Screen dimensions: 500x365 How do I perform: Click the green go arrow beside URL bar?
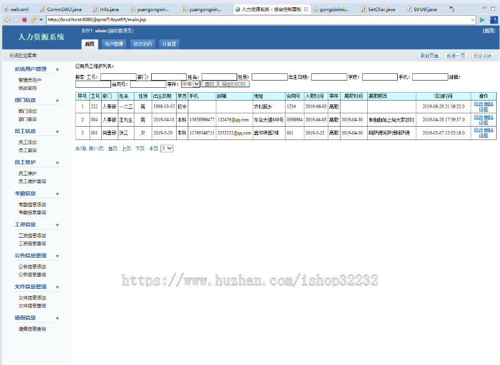[482, 19]
